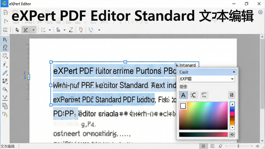Pick a color in the rainbow gradient field
Viewport: 265px width, 149px height.
point(203,116)
